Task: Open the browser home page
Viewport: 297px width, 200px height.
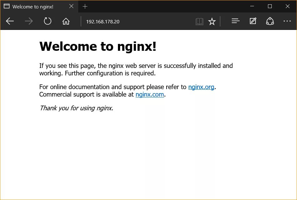Action: coord(66,21)
